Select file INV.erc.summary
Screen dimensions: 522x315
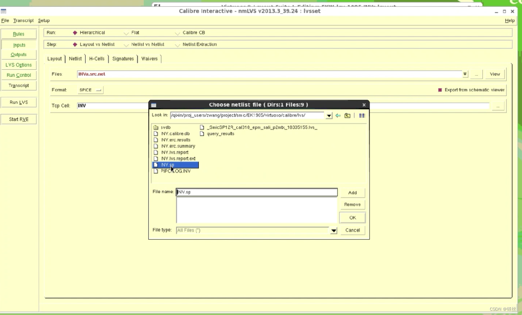[x=174, y=146]
